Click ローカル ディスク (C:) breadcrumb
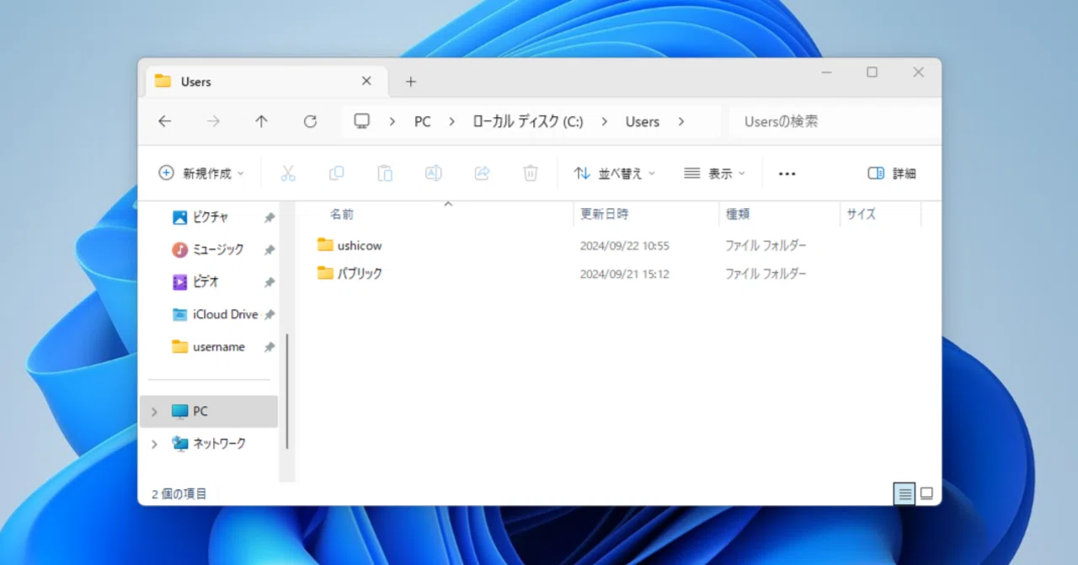 click(x=528, y=121)
